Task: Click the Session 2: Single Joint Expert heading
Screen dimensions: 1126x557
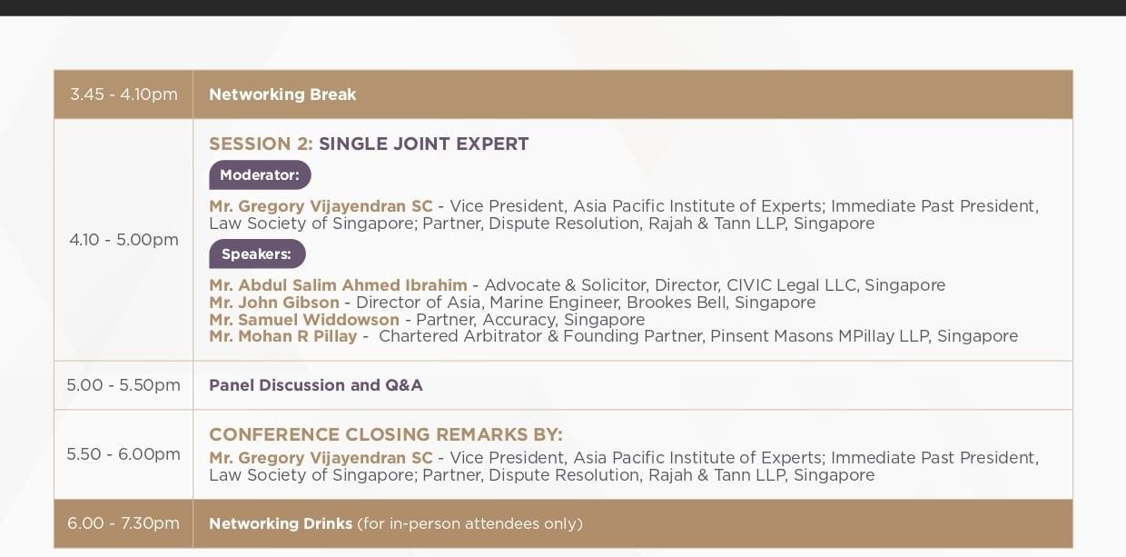Action: pos(369,144)
